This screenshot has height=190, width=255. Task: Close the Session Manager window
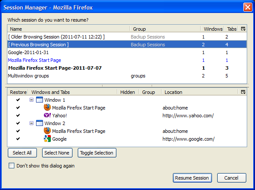click(248, 7)
